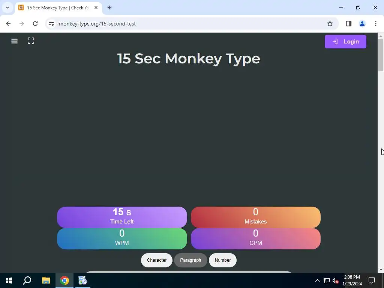
Task: Toggle fullscreen mode icon on page
Action: pos(31,41)
